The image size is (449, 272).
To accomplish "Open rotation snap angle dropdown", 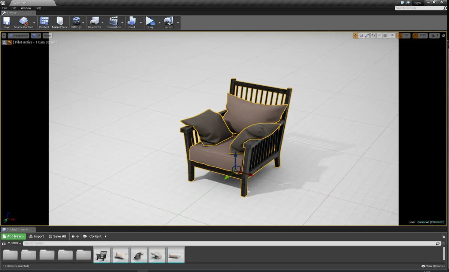I will 406,36.
